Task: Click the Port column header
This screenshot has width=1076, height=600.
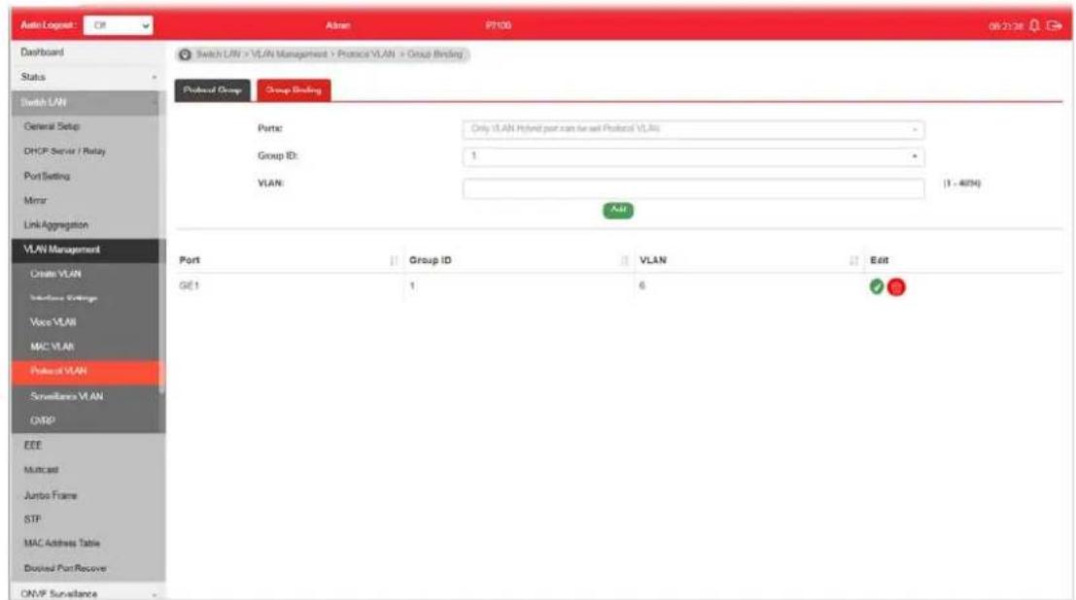Action: pos(190,260)
